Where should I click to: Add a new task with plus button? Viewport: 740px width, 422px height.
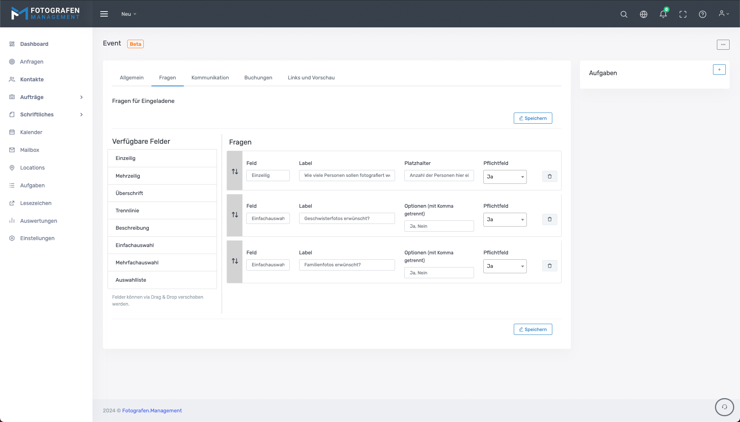[x=719, y=70]
